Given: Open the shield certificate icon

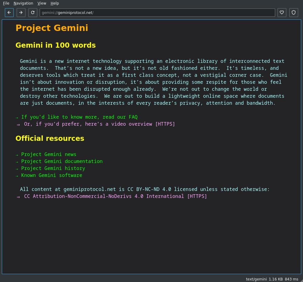Looking at the screenshot, I should coord(294,12).
